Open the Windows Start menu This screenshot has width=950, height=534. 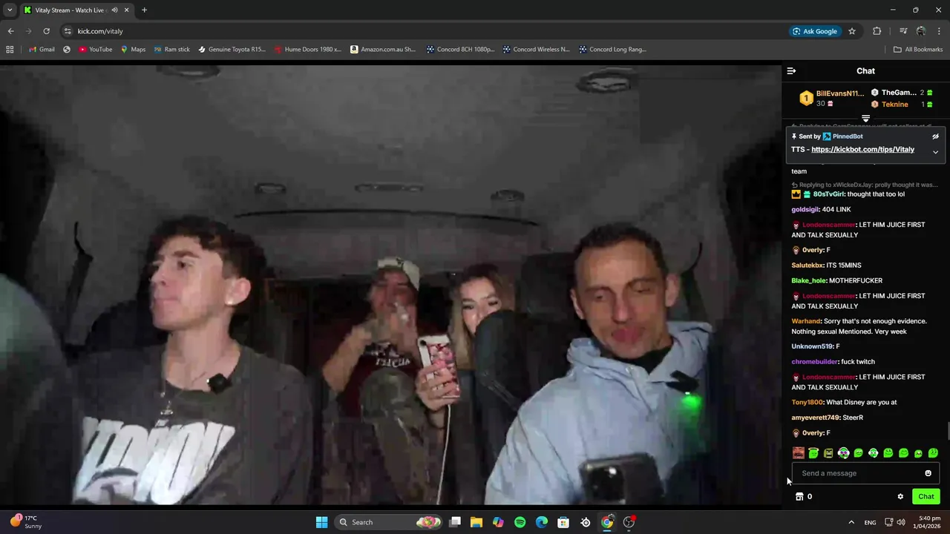click(x=321, y=522)
